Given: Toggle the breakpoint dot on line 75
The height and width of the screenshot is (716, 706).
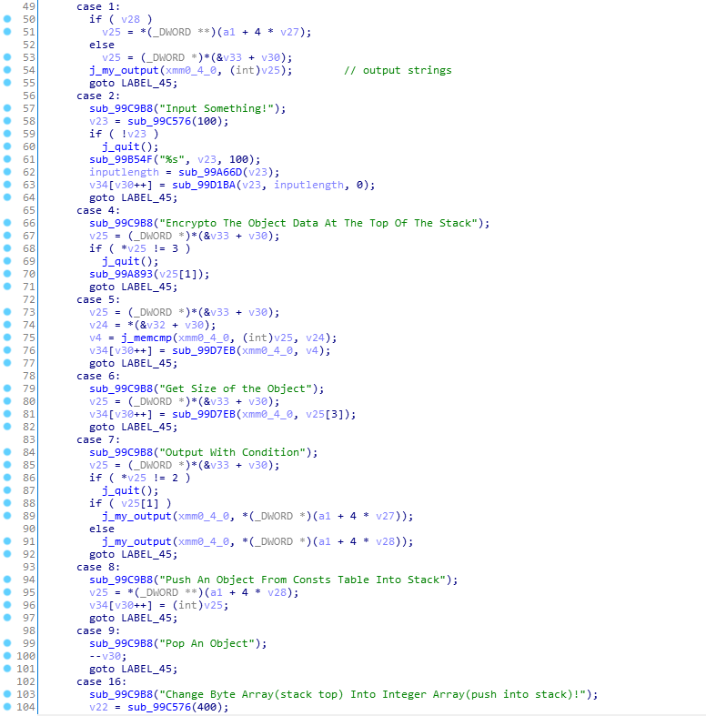Looking at the screenshot, I should coord(7,338).
